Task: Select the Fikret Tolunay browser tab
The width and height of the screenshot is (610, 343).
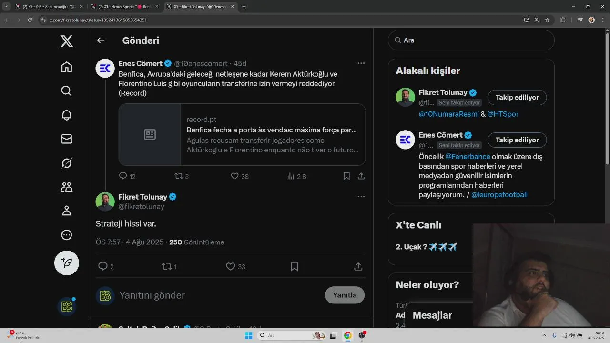Action: [200, 7]
